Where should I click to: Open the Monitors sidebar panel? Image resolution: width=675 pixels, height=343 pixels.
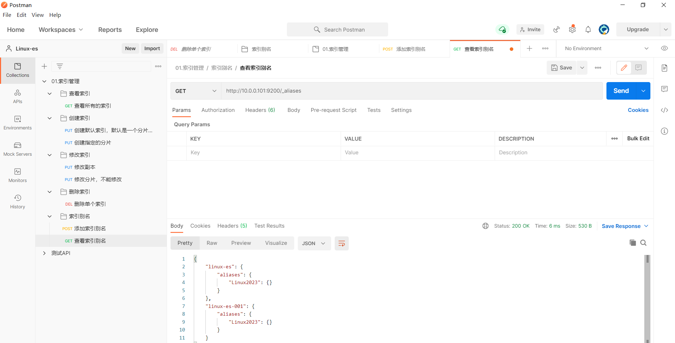click(18, 176)
